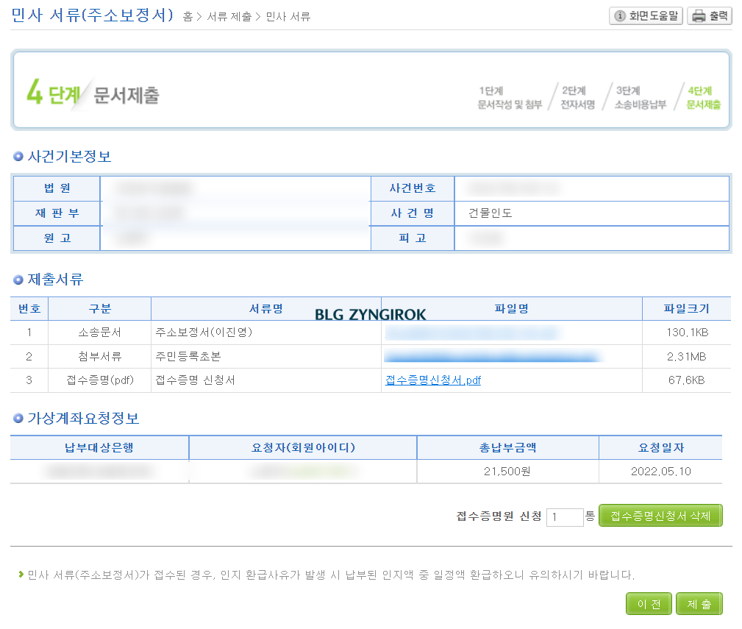Open 서류 제출 breadcrumb link

click(229, 17)
